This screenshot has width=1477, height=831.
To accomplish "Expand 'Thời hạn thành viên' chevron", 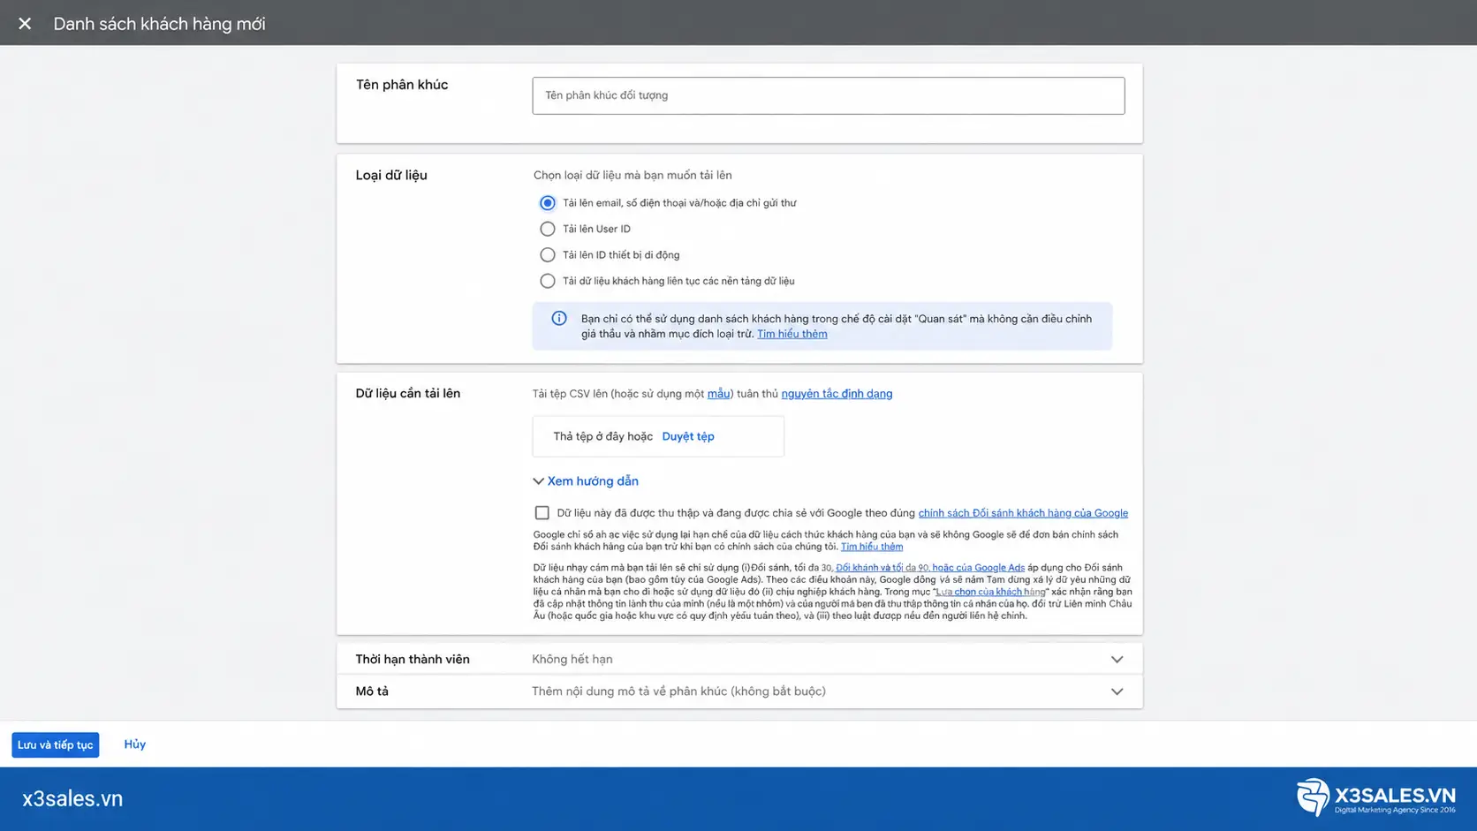I will click(x=1117, y=660).
